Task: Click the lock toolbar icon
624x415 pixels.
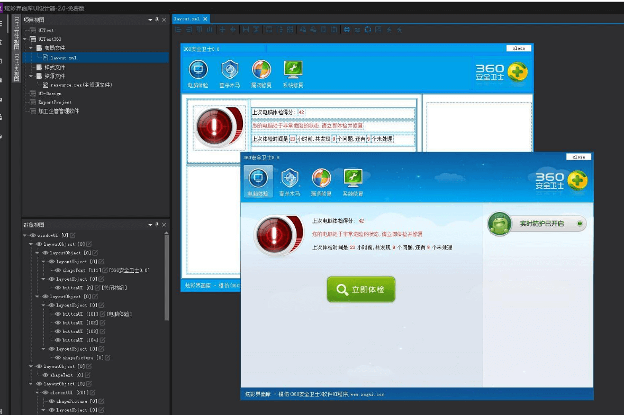Action: point(303,30)
